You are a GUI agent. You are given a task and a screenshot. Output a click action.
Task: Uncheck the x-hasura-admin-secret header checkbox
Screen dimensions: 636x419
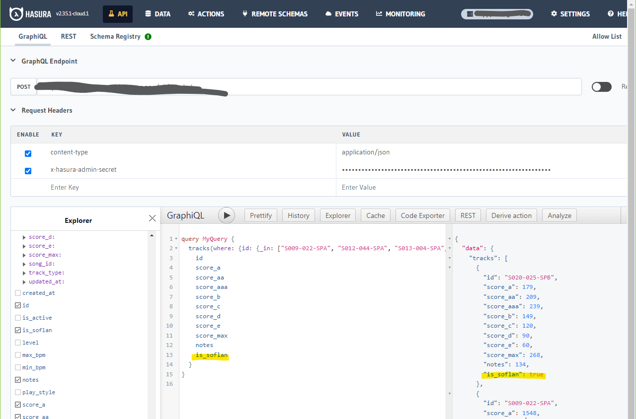(x=28, y=171)
